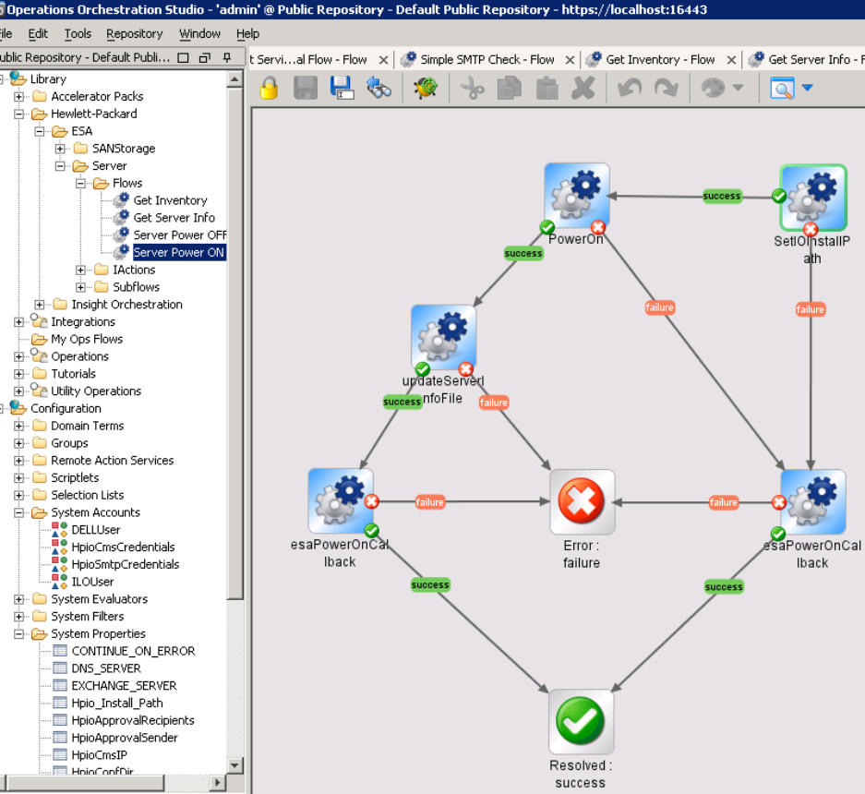Screen dimensions: 865x794
Task: Click the blue Save As disk icon
Action: click(342, 88)
